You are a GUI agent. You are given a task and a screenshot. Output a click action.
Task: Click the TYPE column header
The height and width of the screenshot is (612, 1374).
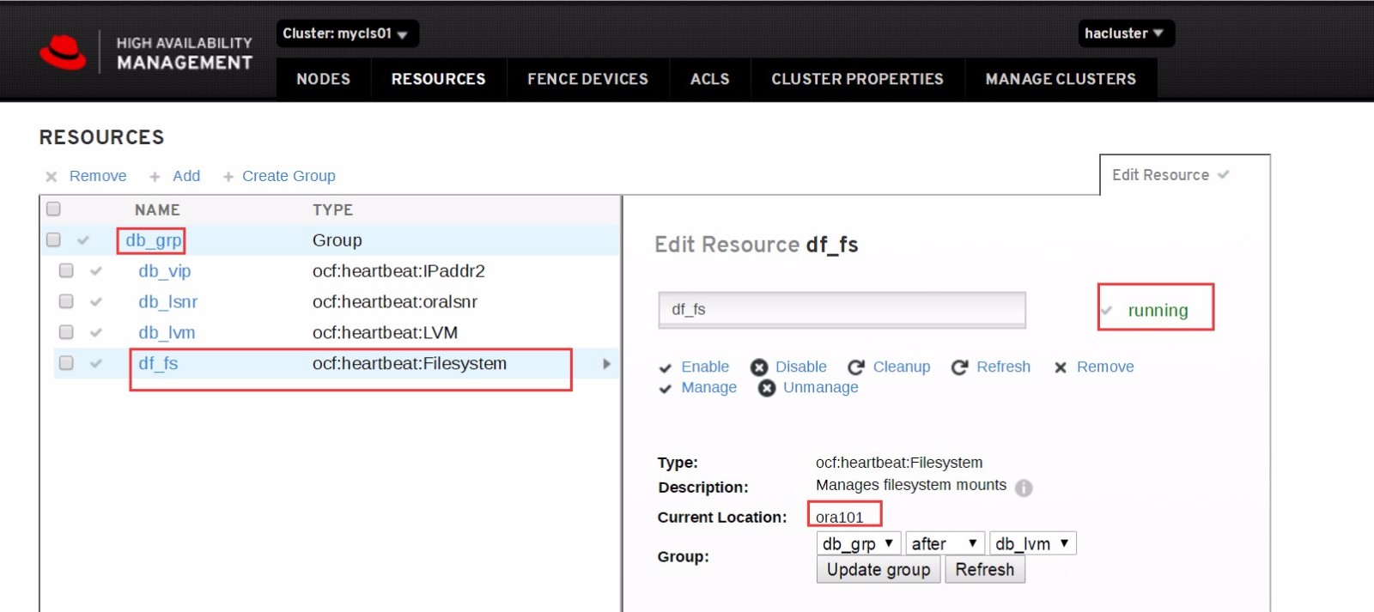332,210
